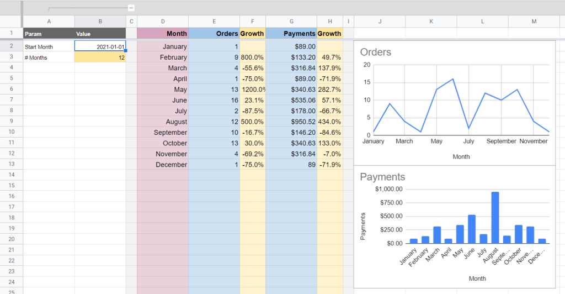Select the # Months value cell showing 12
The width and height of the screenshot is (565, 294).
coord(100,57)
